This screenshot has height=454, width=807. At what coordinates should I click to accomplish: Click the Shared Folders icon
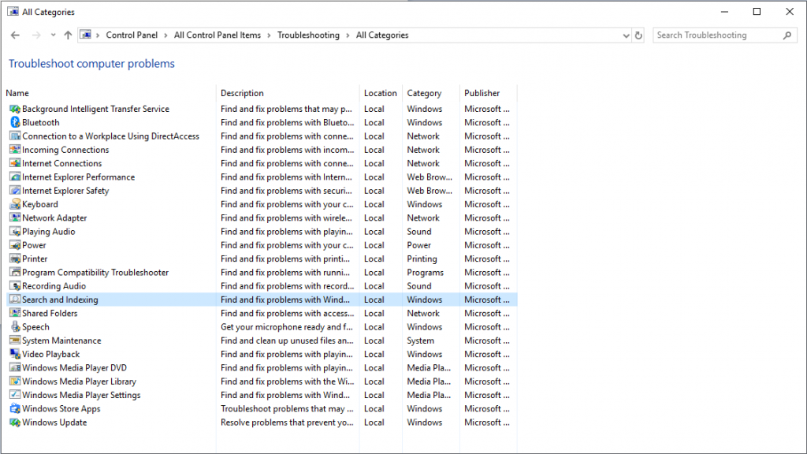pyautogui.click(x=15, y=314)
